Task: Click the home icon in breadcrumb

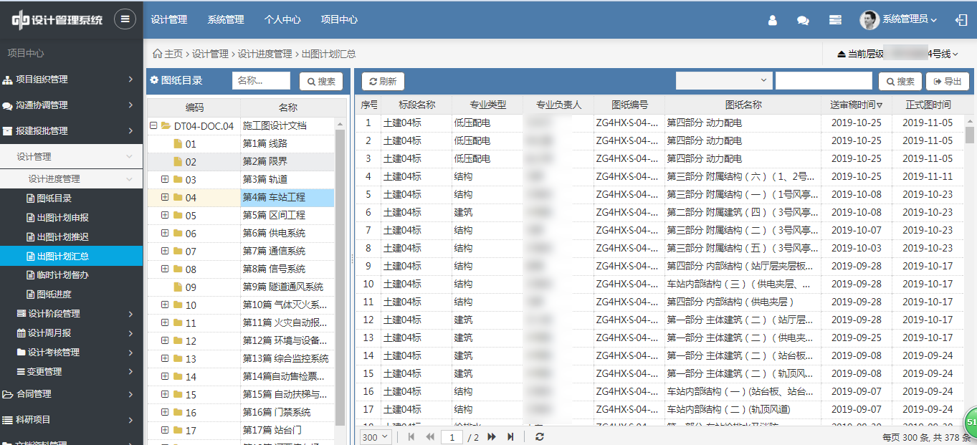Action: click(157, 54)
